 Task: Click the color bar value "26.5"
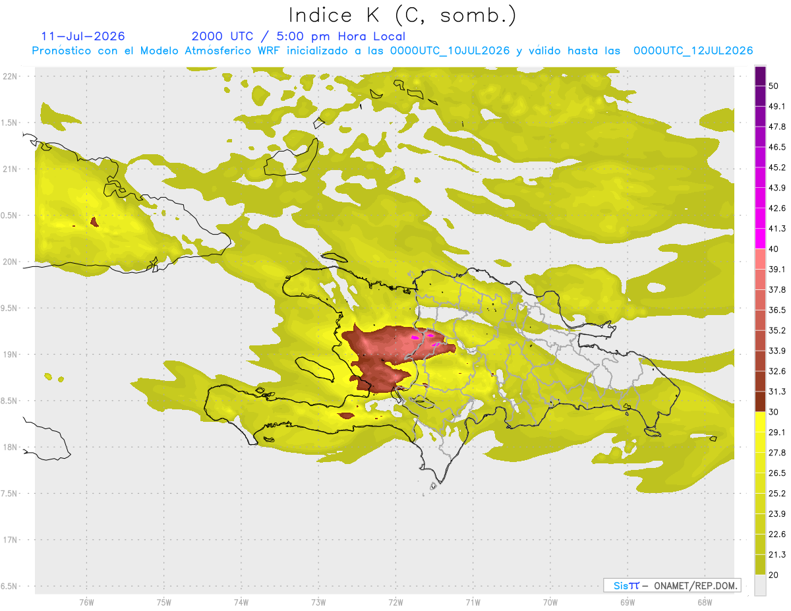coord(777,473)
